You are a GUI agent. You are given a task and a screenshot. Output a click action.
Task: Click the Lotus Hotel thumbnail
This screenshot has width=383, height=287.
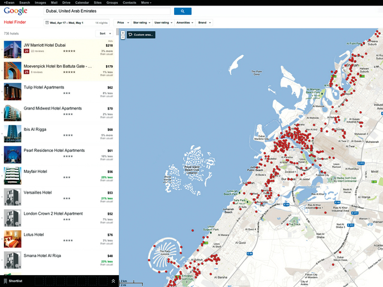point(13,239)
